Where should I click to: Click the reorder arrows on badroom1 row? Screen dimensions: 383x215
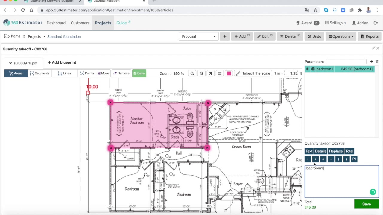point(307,69)
